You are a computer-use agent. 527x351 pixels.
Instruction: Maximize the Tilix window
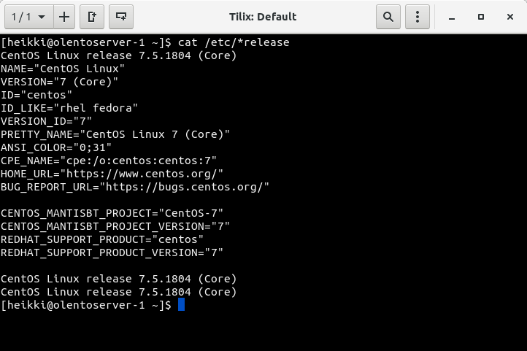[481, 16]
